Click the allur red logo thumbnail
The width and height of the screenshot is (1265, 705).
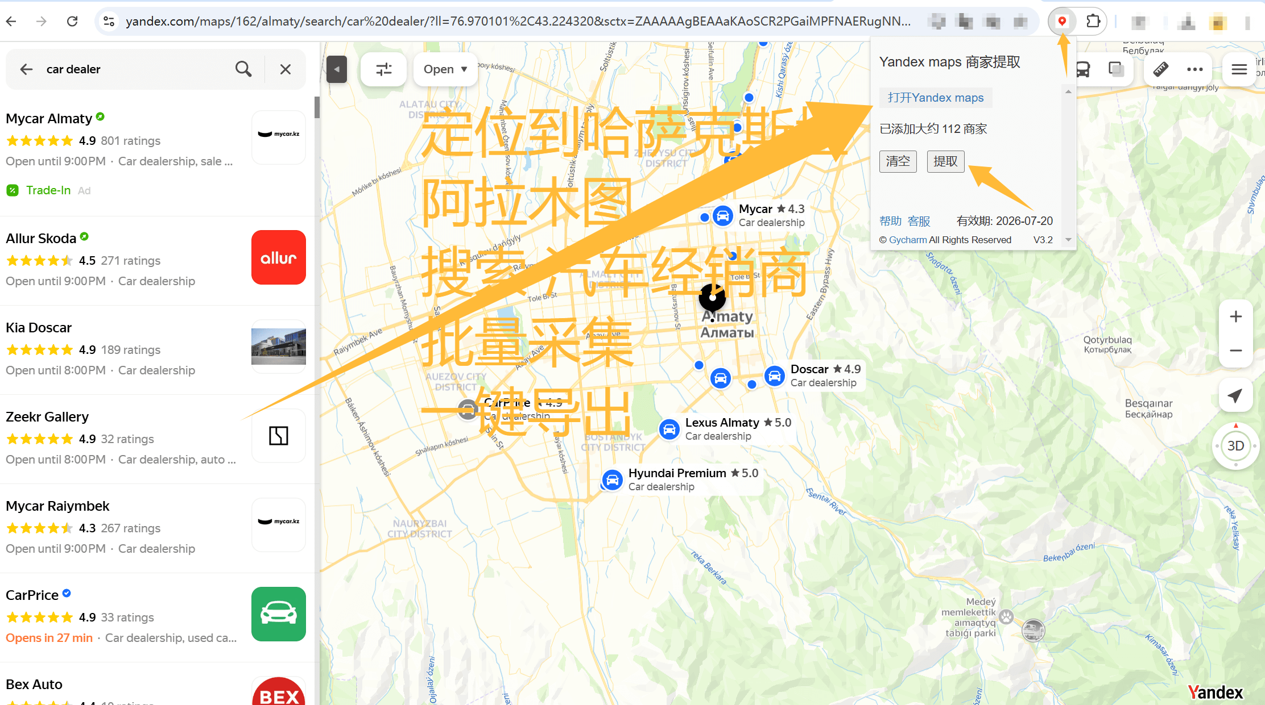click(x=279, y=257)
